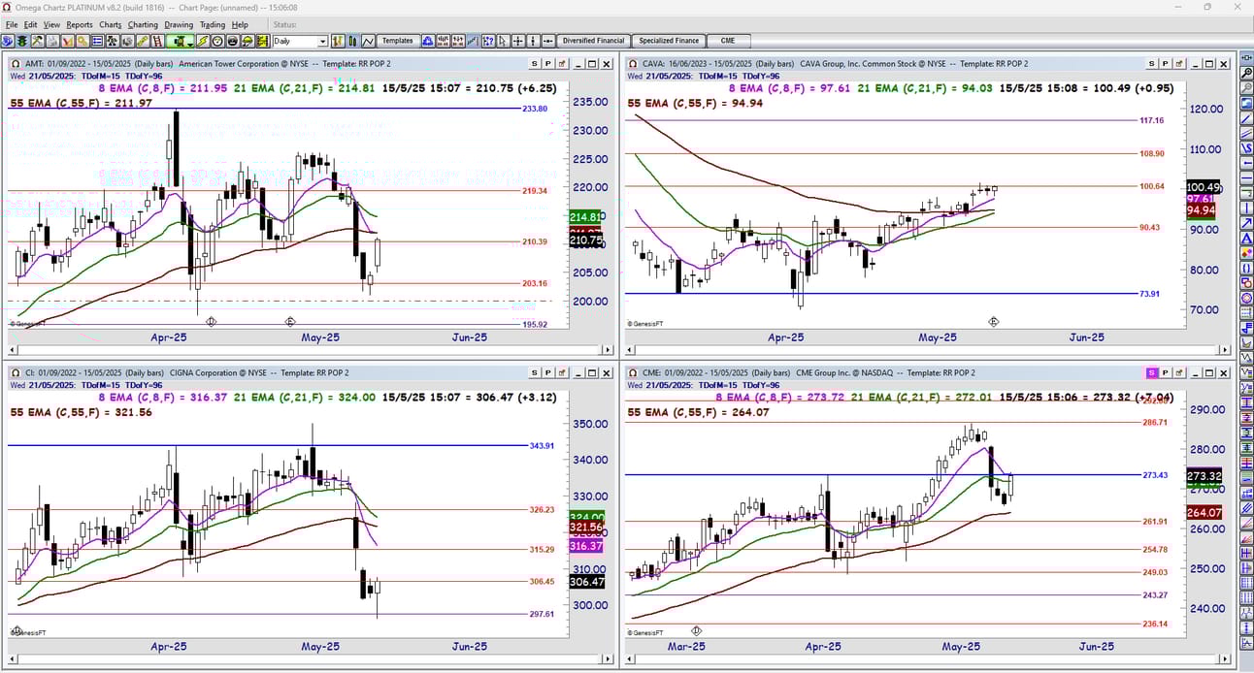Open the Trading menu
Viewport: 1254px width, 673px height.
212,24
